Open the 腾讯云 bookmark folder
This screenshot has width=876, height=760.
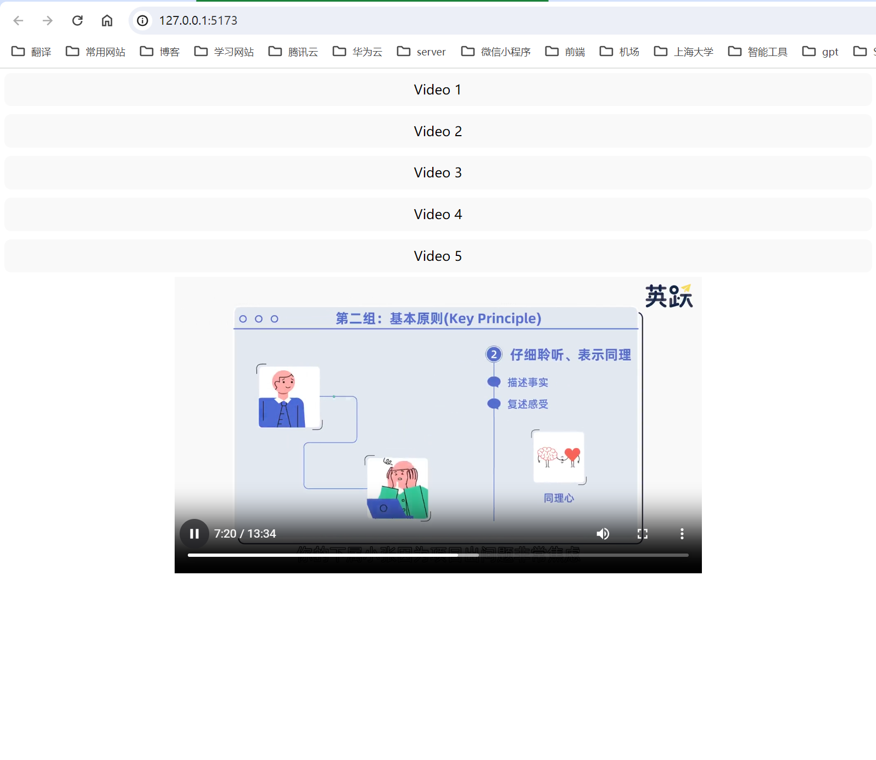(293, 52)
